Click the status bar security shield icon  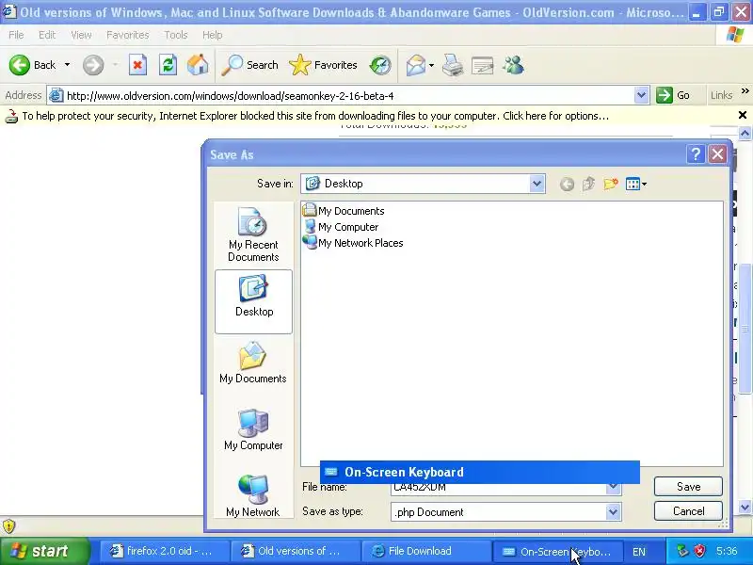[x=9, y=525]
